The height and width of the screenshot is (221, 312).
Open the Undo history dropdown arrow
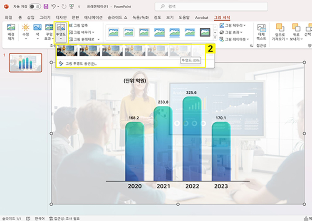[x=58, y=7]
